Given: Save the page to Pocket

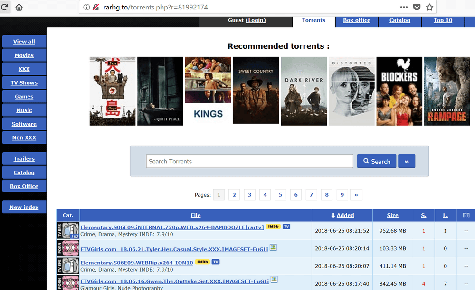Looking at the screenshot, I should tap(417, 7).
